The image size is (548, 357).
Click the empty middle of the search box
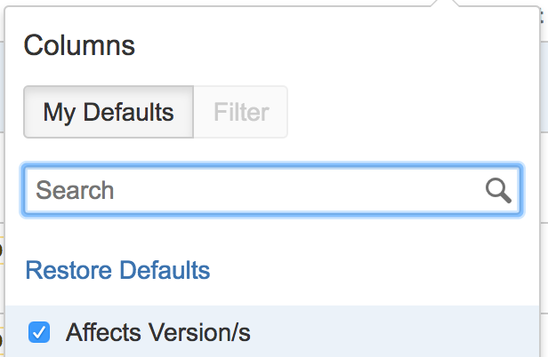point(297,190)
